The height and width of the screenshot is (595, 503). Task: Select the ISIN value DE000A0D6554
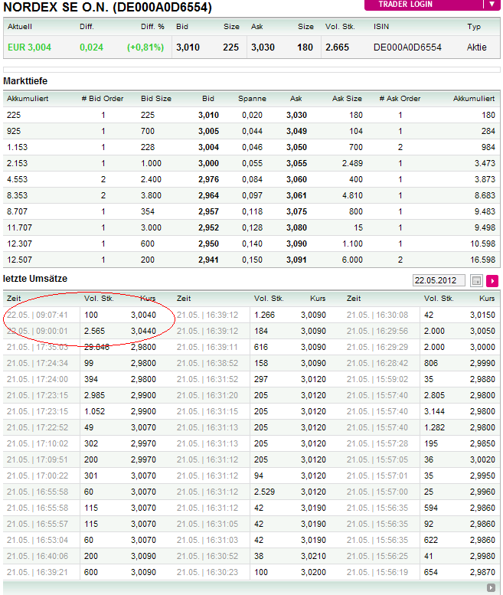point(407,47)
